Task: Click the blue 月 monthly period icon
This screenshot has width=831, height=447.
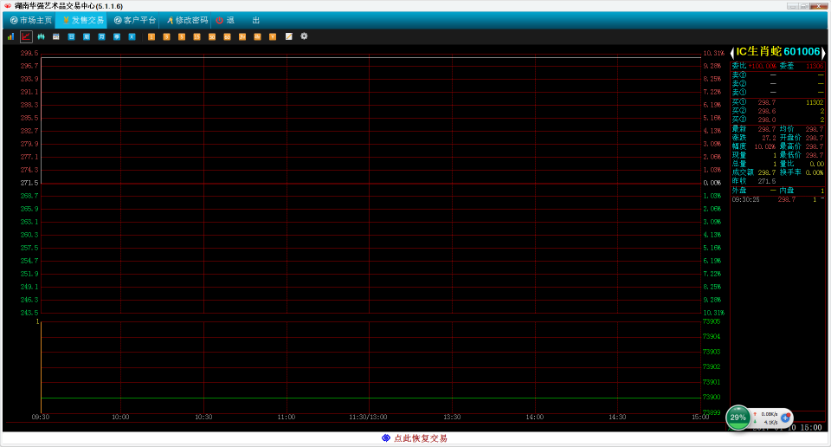Action: click(101, 36)
